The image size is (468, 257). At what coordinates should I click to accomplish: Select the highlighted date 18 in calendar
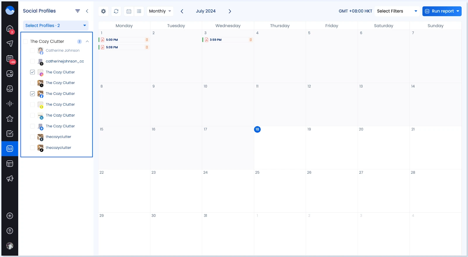pyautogui.click(x=257, y=129)
